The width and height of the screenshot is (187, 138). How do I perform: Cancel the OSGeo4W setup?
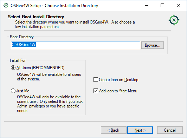(170, 130)
